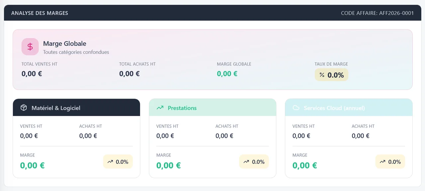The height and width of the screenshot is (191, 425).
Task: Select the Matériel & Logiciel card header
Action: (76, 107)
